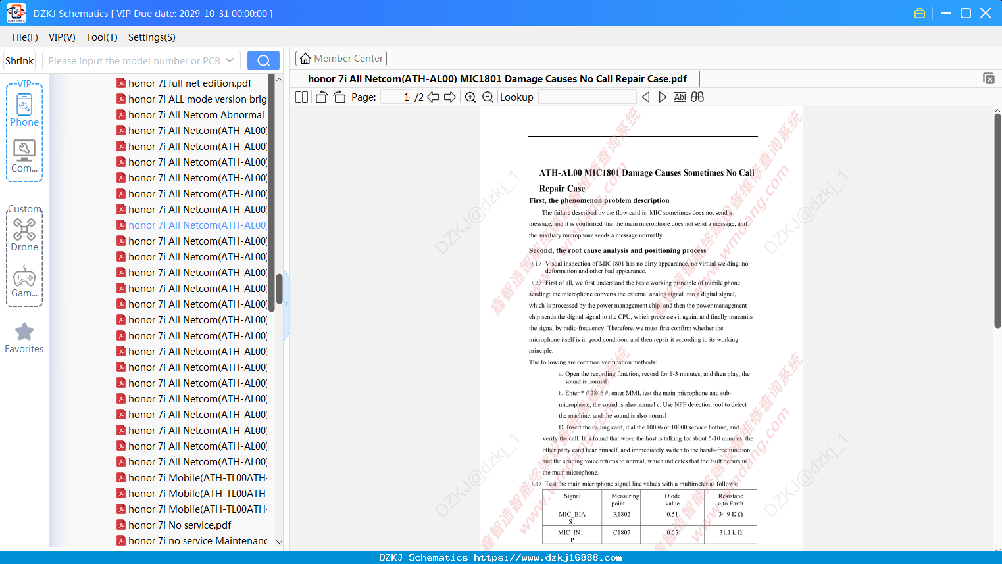The height and width of the screenshot is (564, 1002).
Task: Click the Shrink button
Action: [x=19, y=60]
